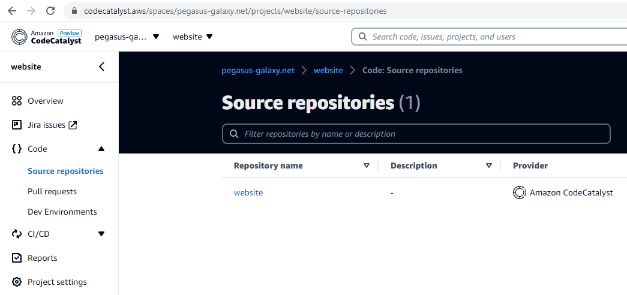
Task: Open the pegasus-ga... space dropdown
Action: [x=127, y=37]
